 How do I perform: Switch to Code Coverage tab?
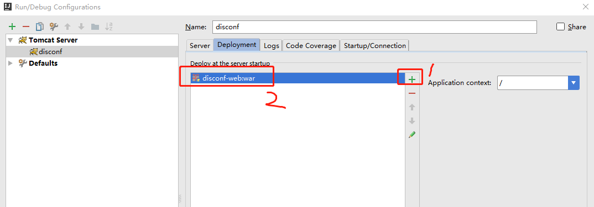point(311,45)
